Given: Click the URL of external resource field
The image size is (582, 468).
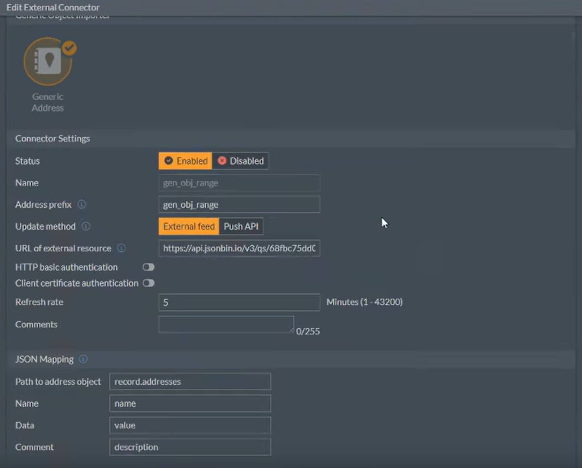Looking at the screenshot, I should [x=239, y=248].
